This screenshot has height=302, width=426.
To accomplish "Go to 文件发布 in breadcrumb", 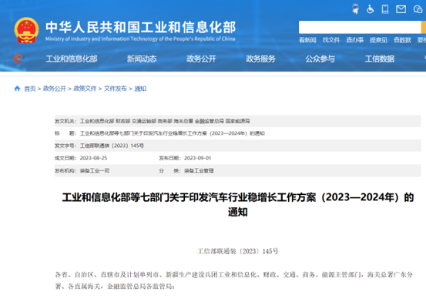I will coord(116,89).
